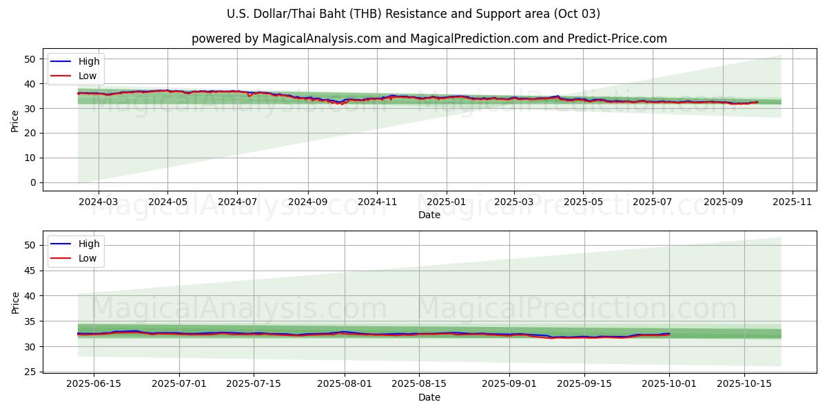This screenshot has width=827, height=413.
Task: Click the 2025-11 tick label on top chart
Action: pos(793,202)
